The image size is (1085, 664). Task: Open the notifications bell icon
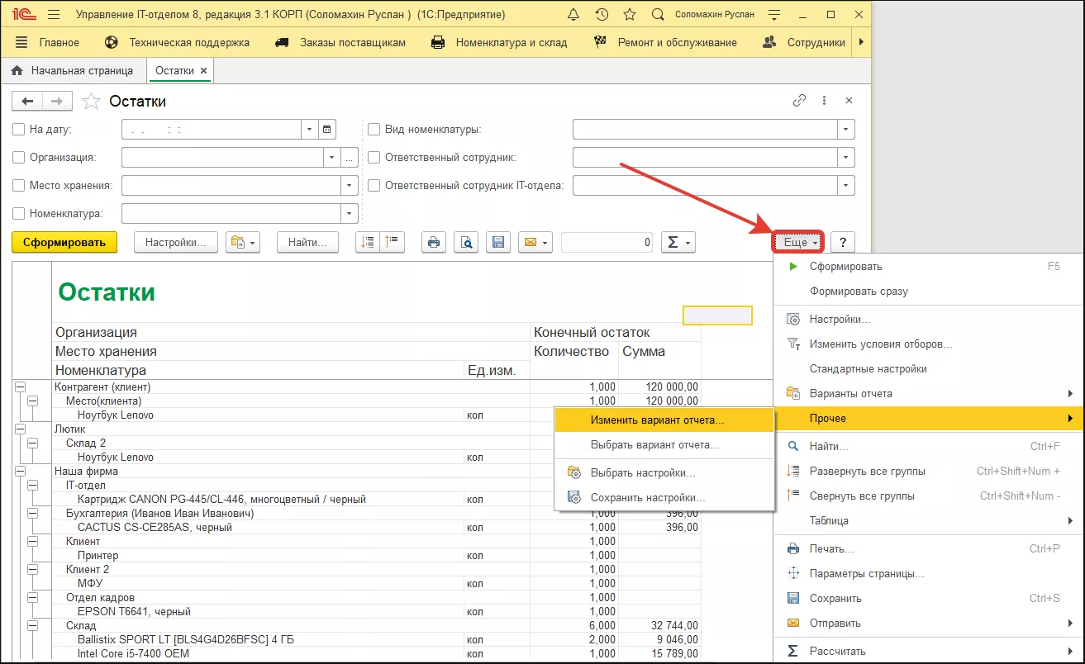coord(573,15)
